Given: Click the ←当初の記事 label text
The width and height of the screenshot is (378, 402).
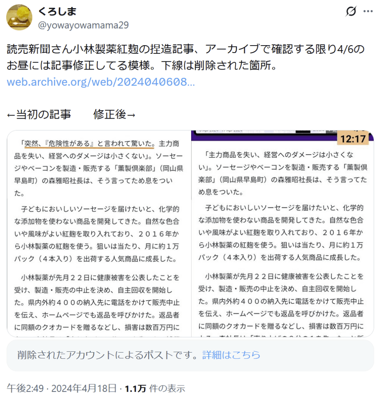Looking at the screenshot, I should pos(39,114).
